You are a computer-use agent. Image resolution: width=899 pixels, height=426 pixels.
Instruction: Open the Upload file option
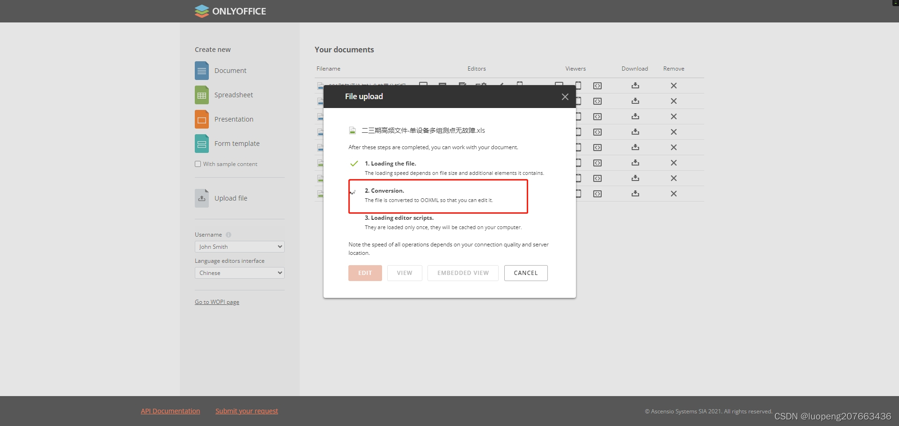click(x=221, y=198)
